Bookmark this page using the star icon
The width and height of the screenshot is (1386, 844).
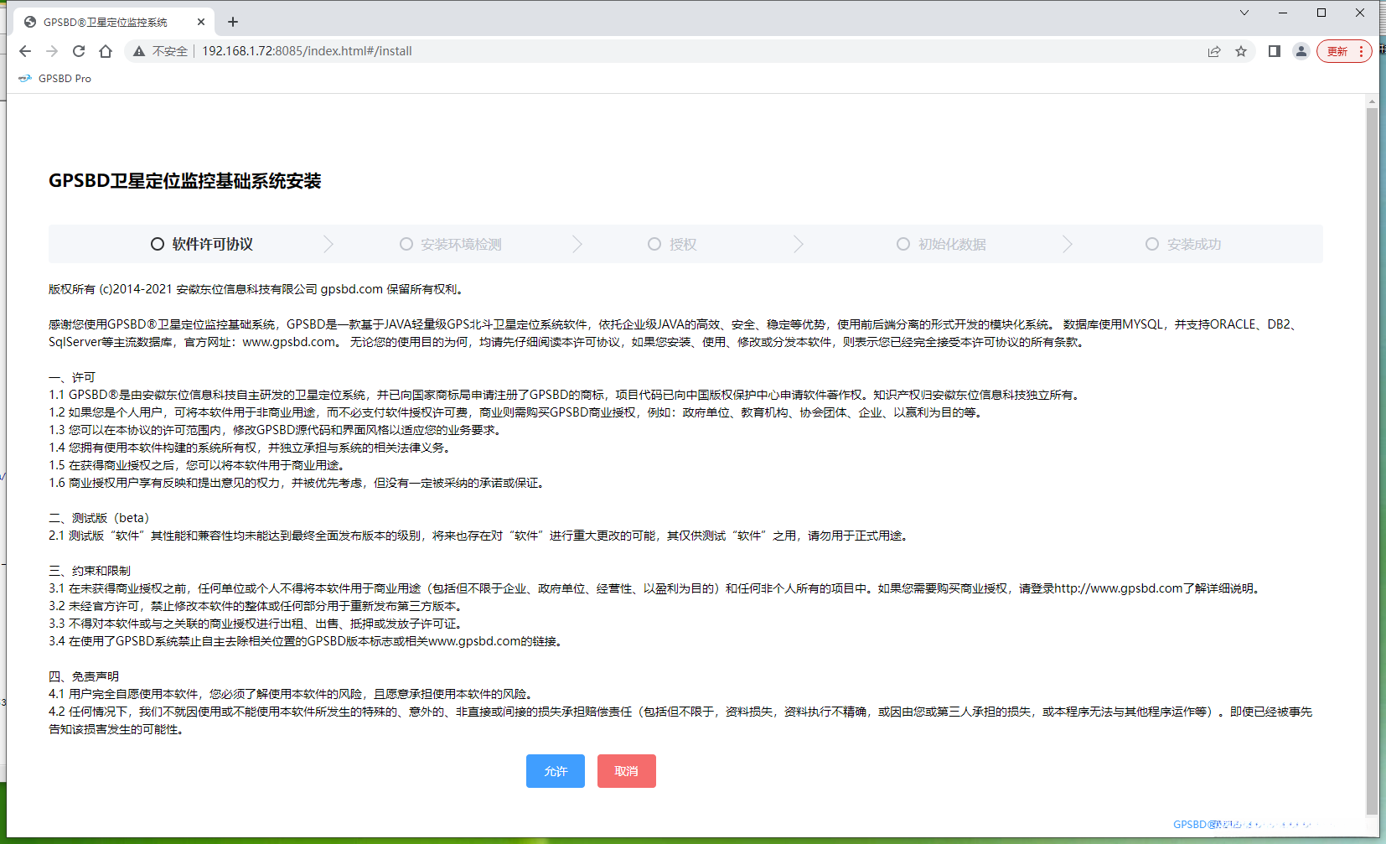click(x=1241, y=51)
